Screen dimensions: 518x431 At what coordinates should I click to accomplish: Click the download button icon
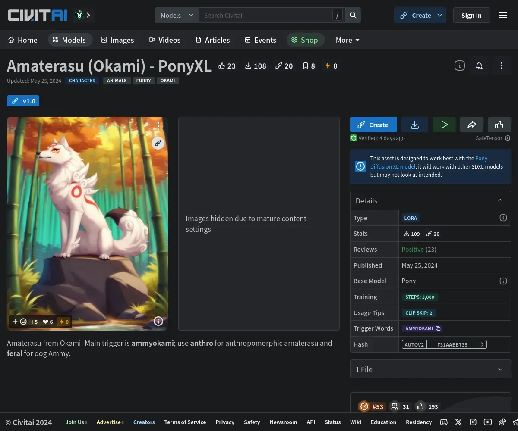click(415, 125)
